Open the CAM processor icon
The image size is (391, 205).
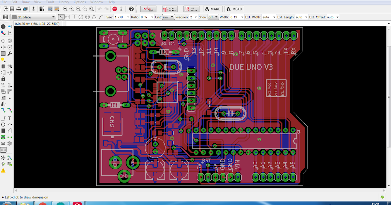coord(25,9)
